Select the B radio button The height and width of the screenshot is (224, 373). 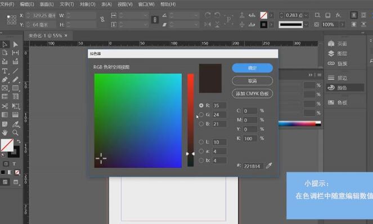(201, 124)
